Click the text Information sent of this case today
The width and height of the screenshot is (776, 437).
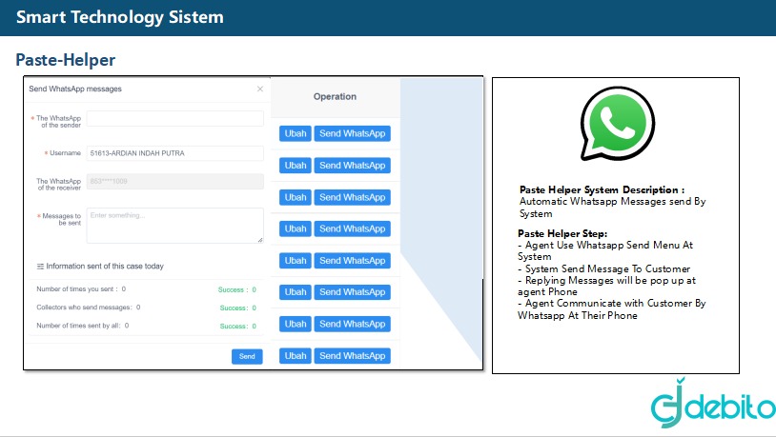pyautogui.click(x=105, y=267)
